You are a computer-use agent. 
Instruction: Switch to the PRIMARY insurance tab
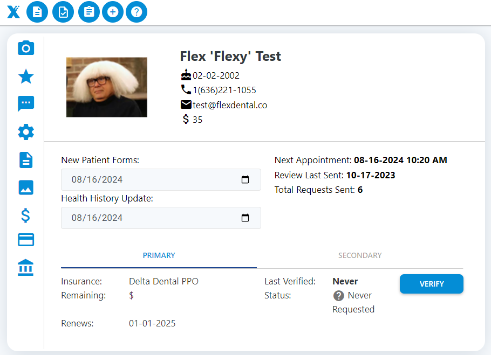[159, 256]
